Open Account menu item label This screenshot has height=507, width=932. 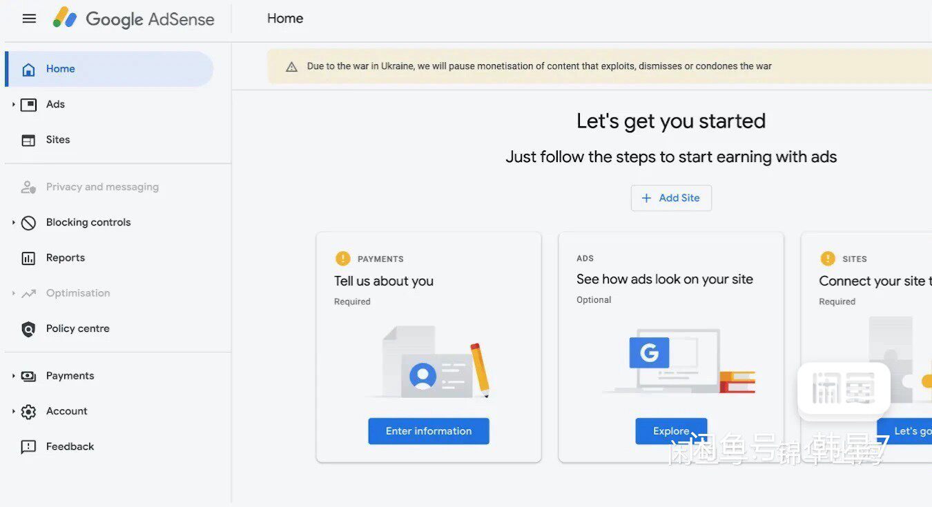click(67, 411)
